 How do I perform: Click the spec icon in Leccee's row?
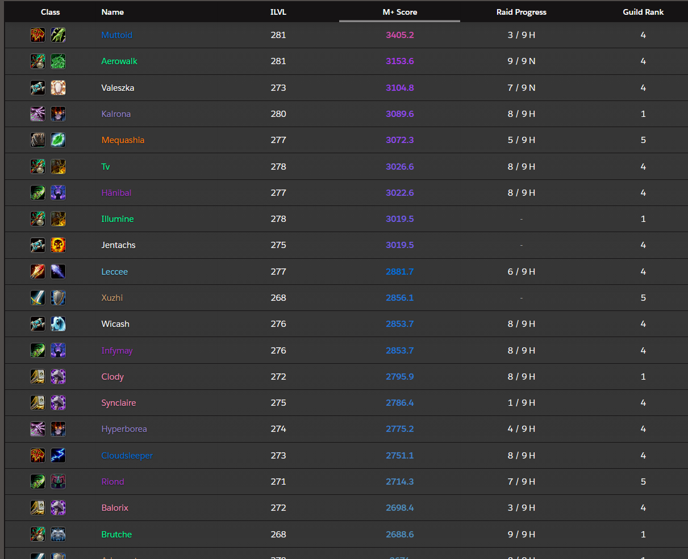pos(58,272)
